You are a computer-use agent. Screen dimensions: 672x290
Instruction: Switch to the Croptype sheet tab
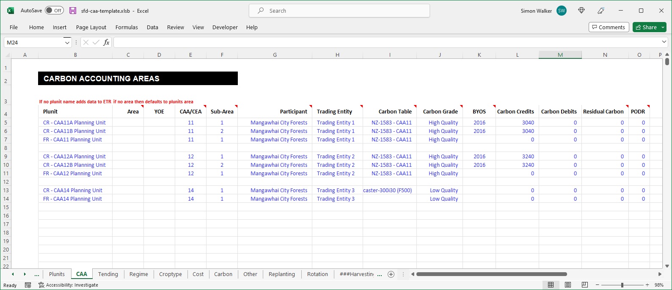tap(171, 274)
